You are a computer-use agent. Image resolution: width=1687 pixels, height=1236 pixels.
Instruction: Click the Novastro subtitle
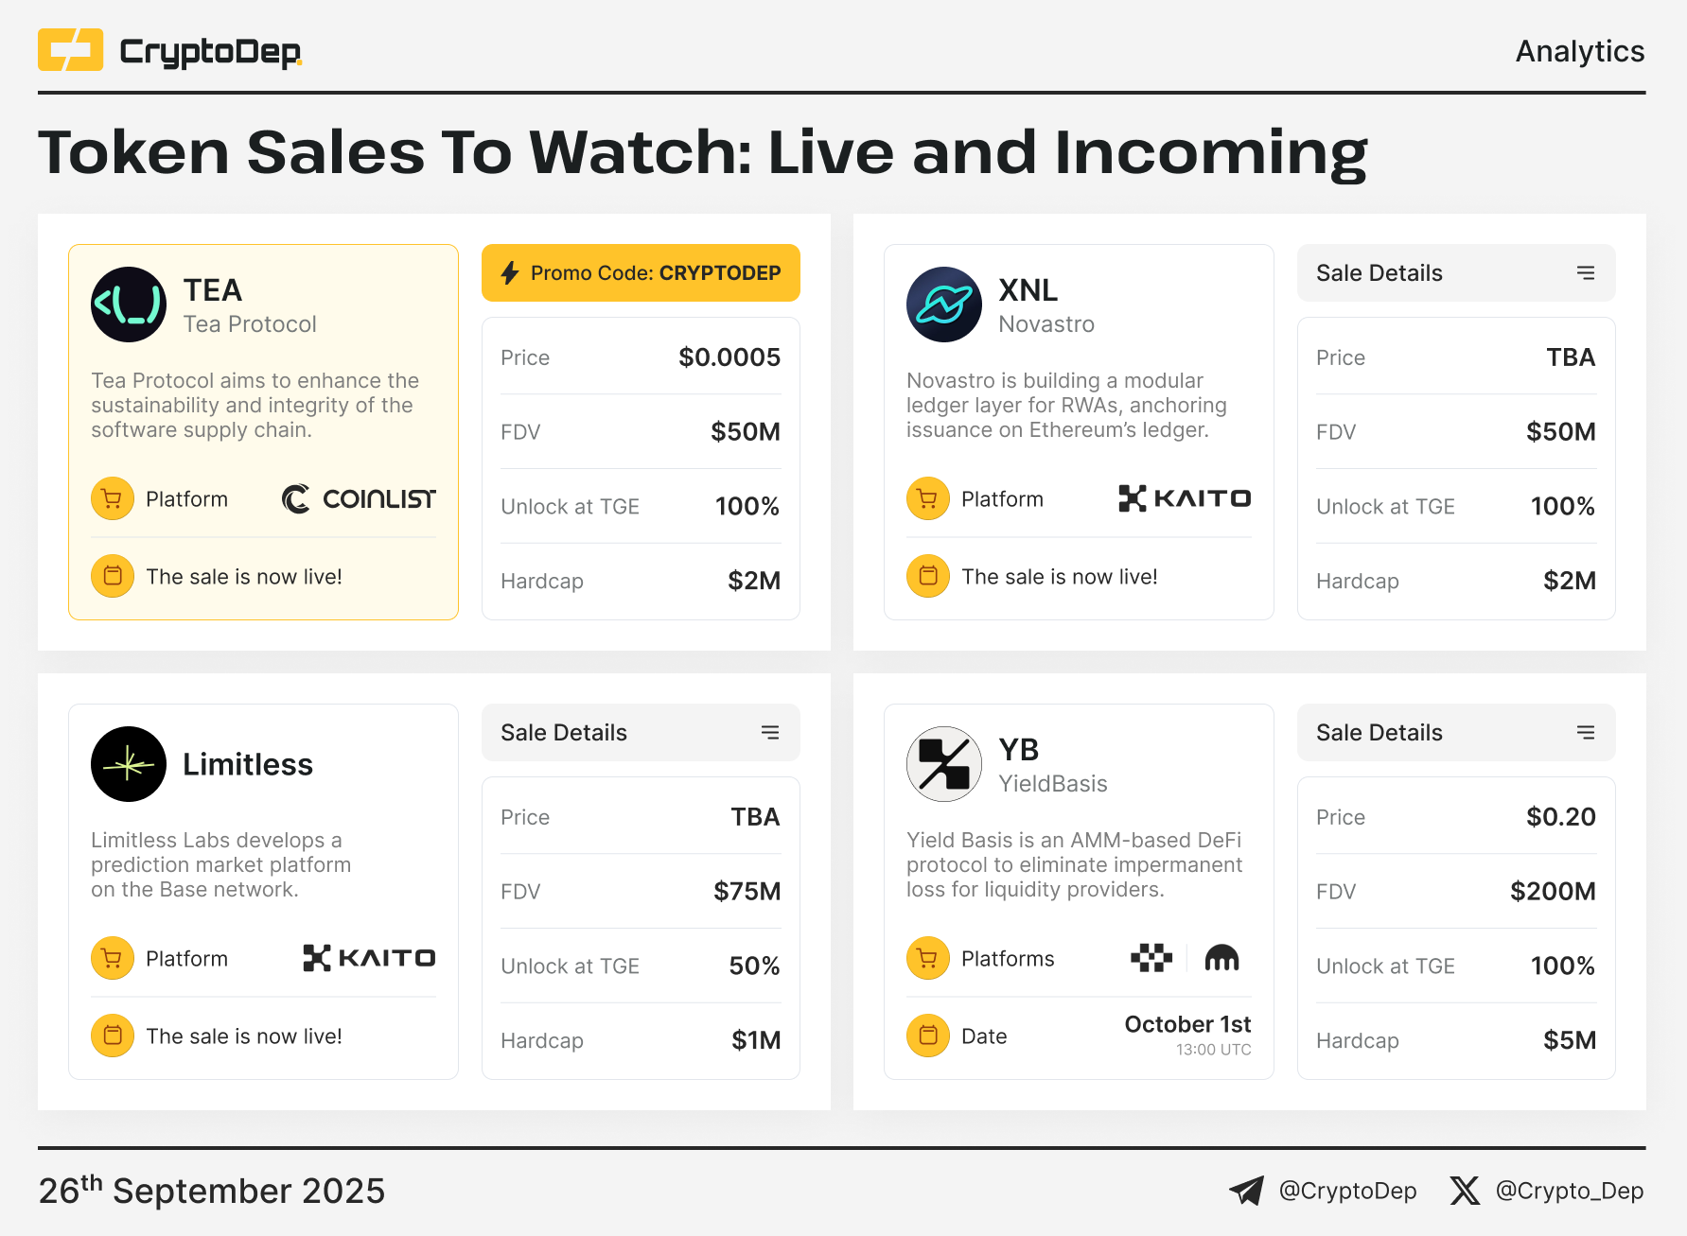pyautogui.click(x=1046, y=324)
